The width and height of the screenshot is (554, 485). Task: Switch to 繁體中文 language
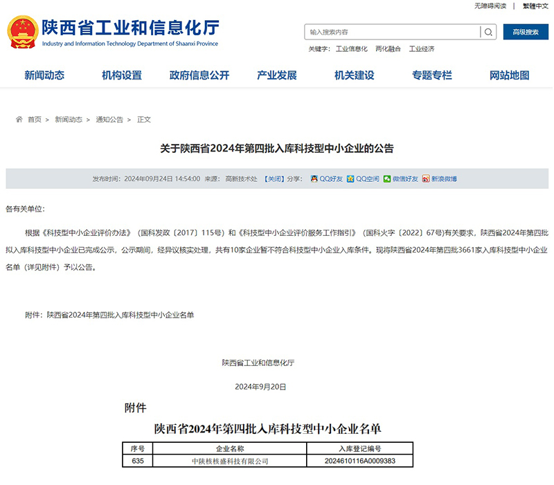[535, 6]
